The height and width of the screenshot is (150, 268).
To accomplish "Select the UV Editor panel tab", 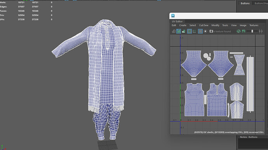I will (177, 21).
